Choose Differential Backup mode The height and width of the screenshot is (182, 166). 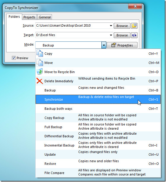point(98,136)
